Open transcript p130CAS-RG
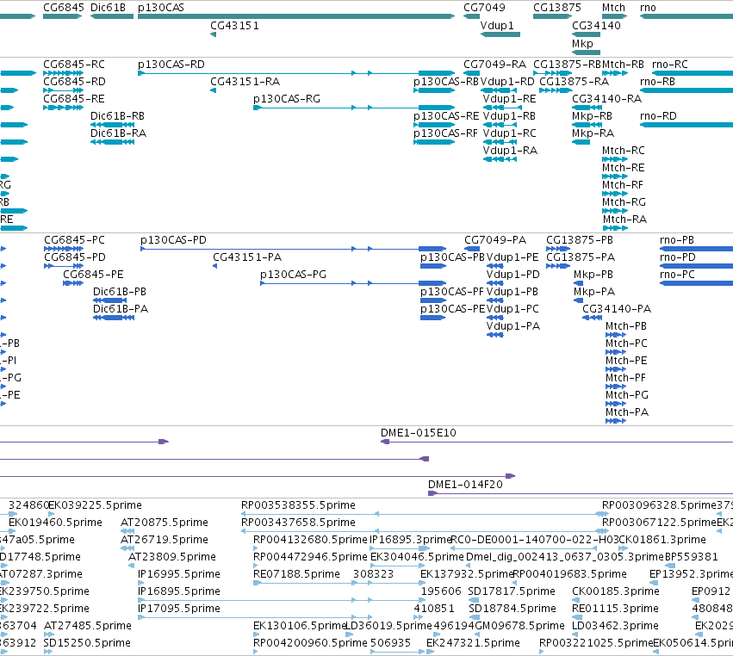This screenshot has width=733, height=656. click(x=287, y=99)
